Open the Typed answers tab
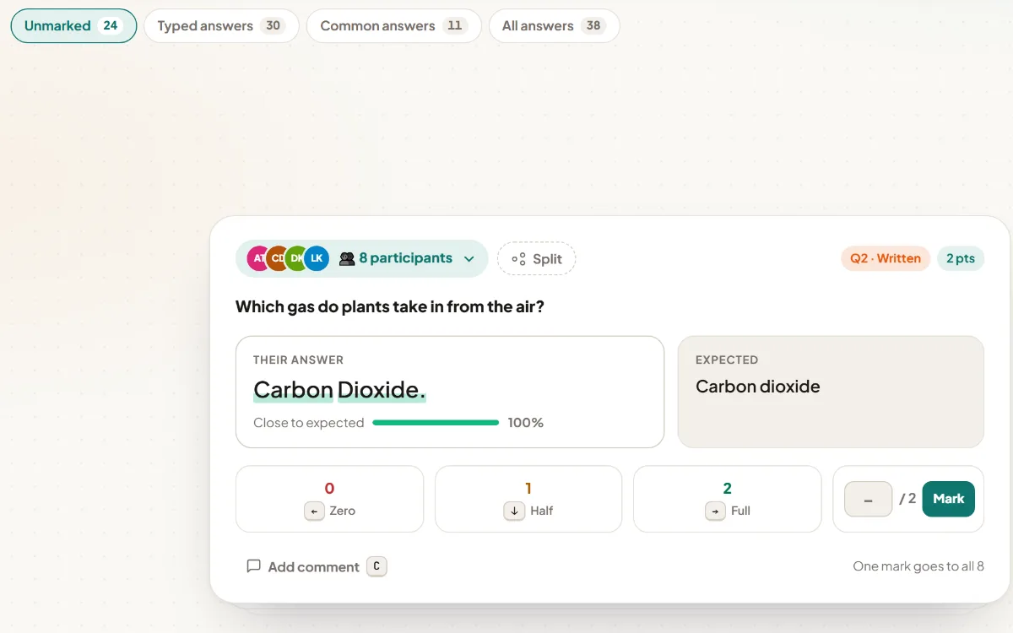The image size is (1013, 633). coord(221,26)
